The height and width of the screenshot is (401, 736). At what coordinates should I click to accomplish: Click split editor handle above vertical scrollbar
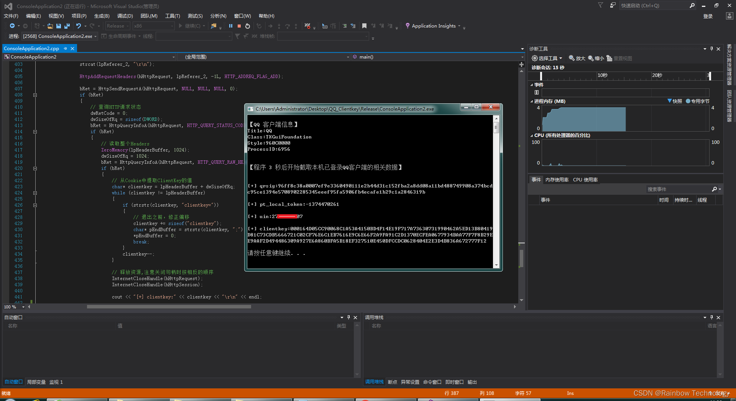coord(521,64)
